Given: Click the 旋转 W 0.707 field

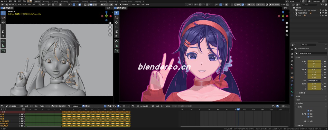Looking at the screenshot, I should (314, 70).
